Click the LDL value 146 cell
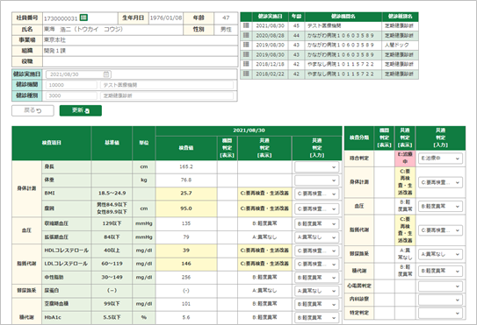477x325 pixels. [186, 264]
